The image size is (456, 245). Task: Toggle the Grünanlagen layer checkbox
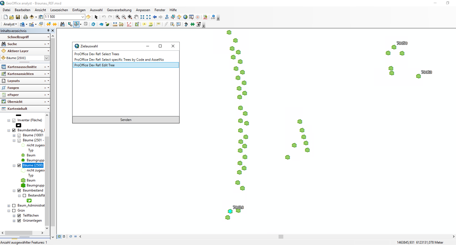point(19,220)
